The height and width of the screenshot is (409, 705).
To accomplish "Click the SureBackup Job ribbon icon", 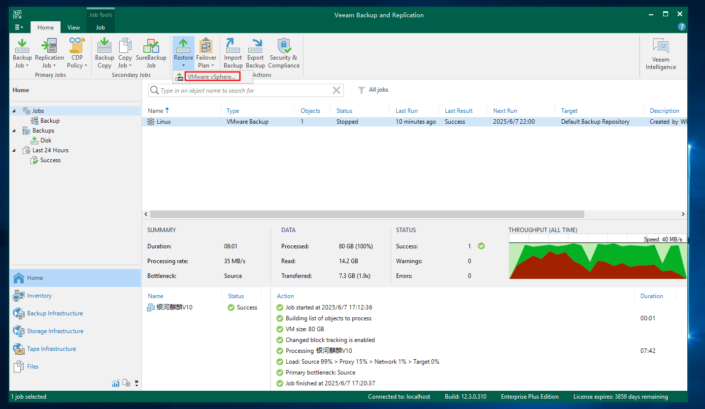I will (x=151, y=53).
